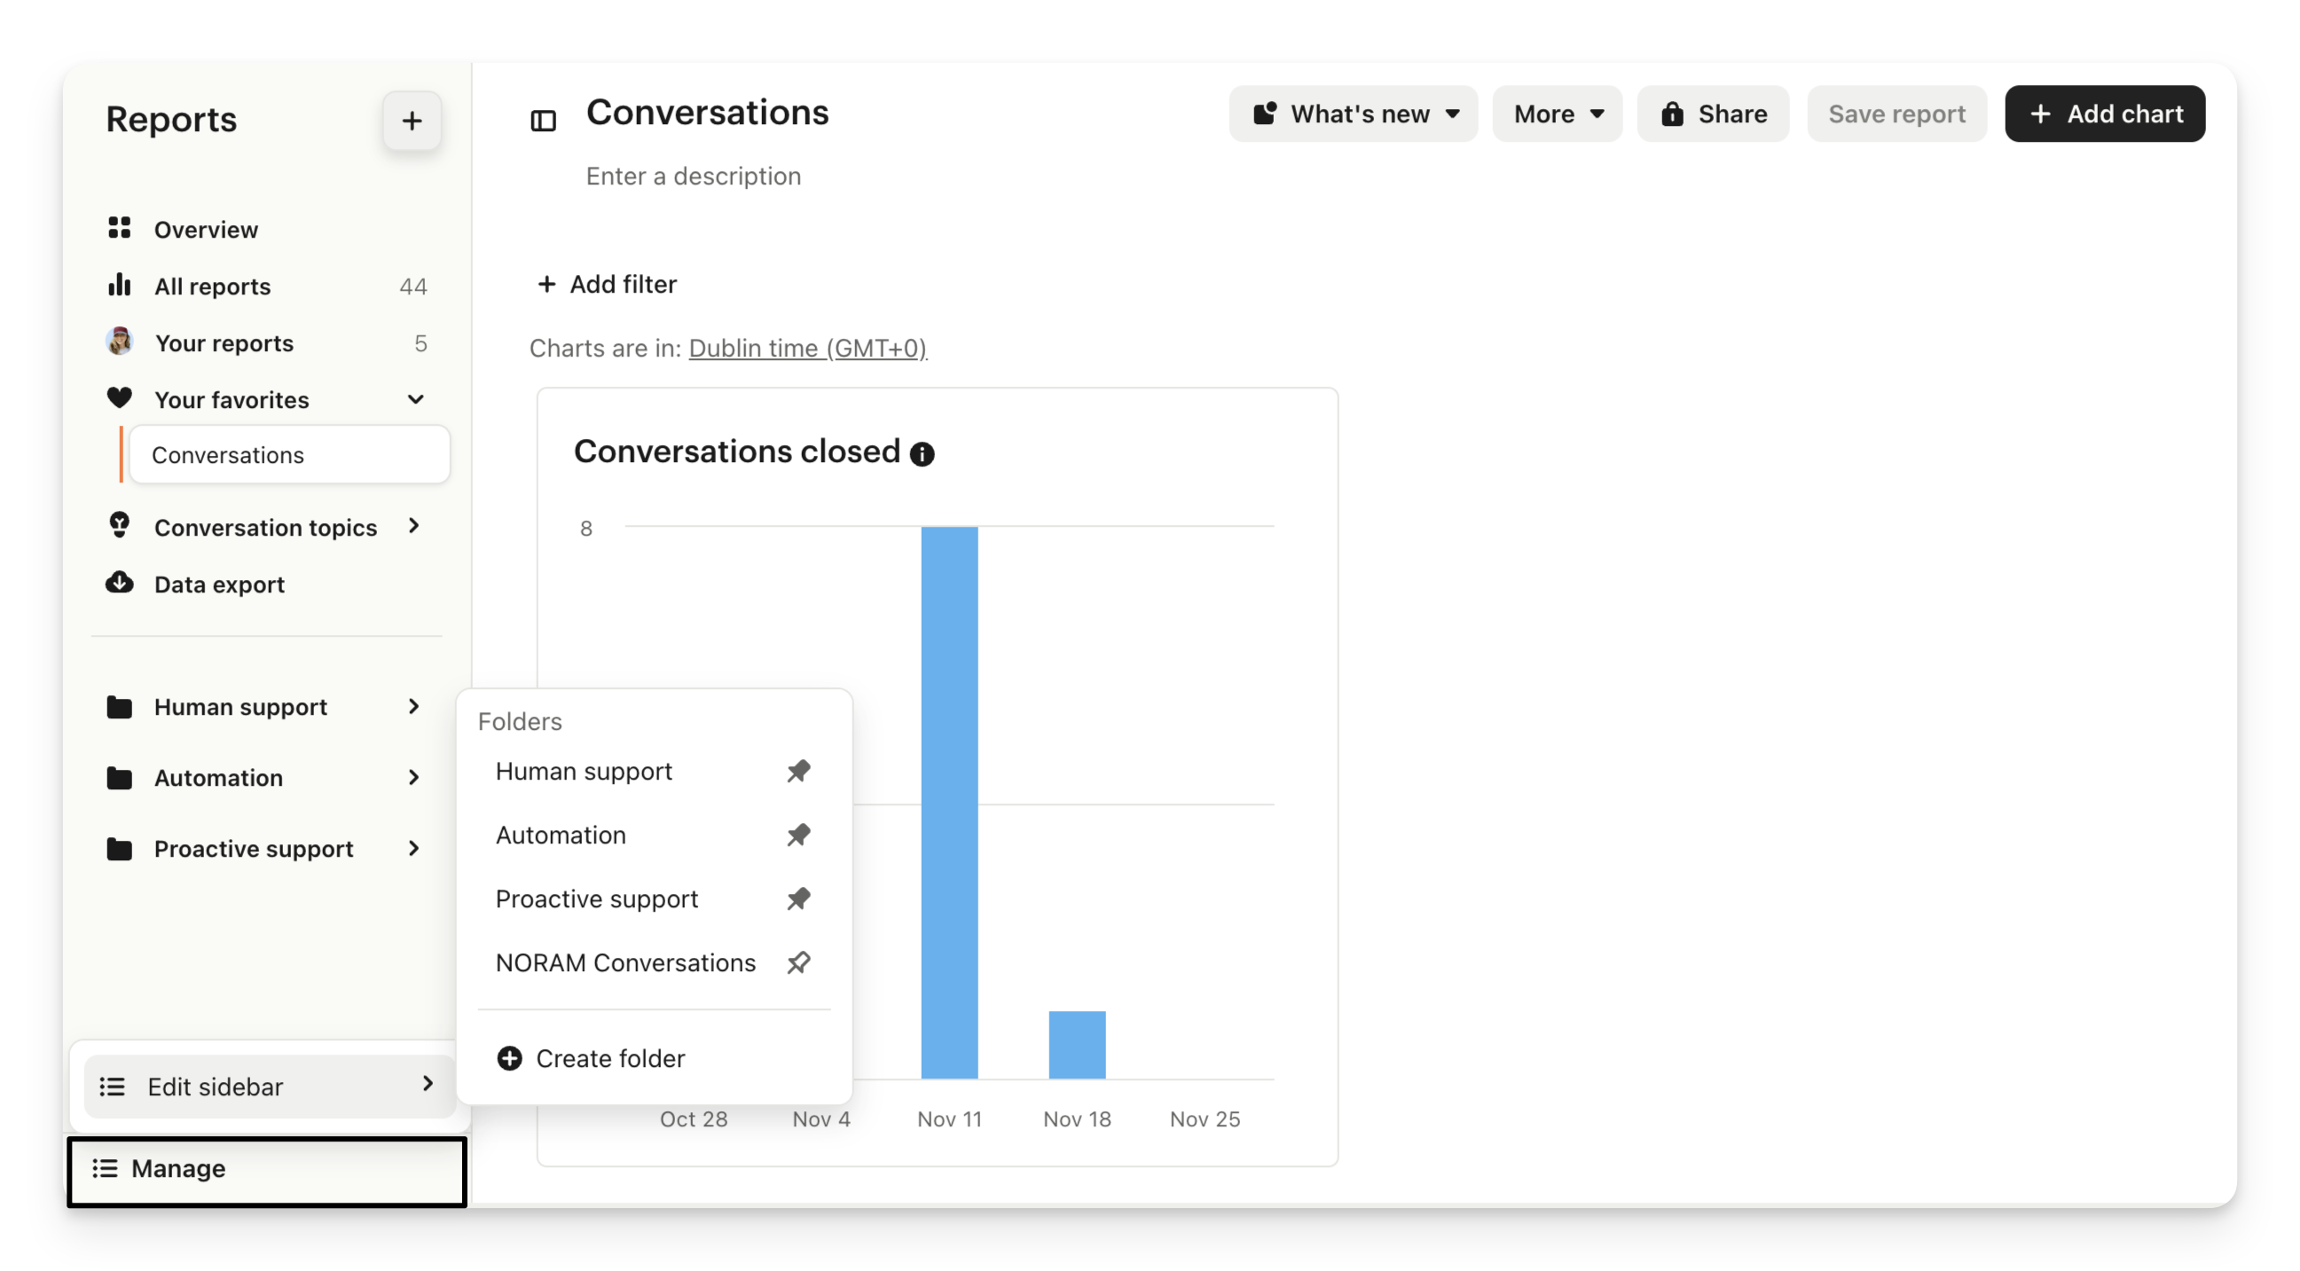
Task: Unpin the Human support folder
Action: click(x=798, y=770)
